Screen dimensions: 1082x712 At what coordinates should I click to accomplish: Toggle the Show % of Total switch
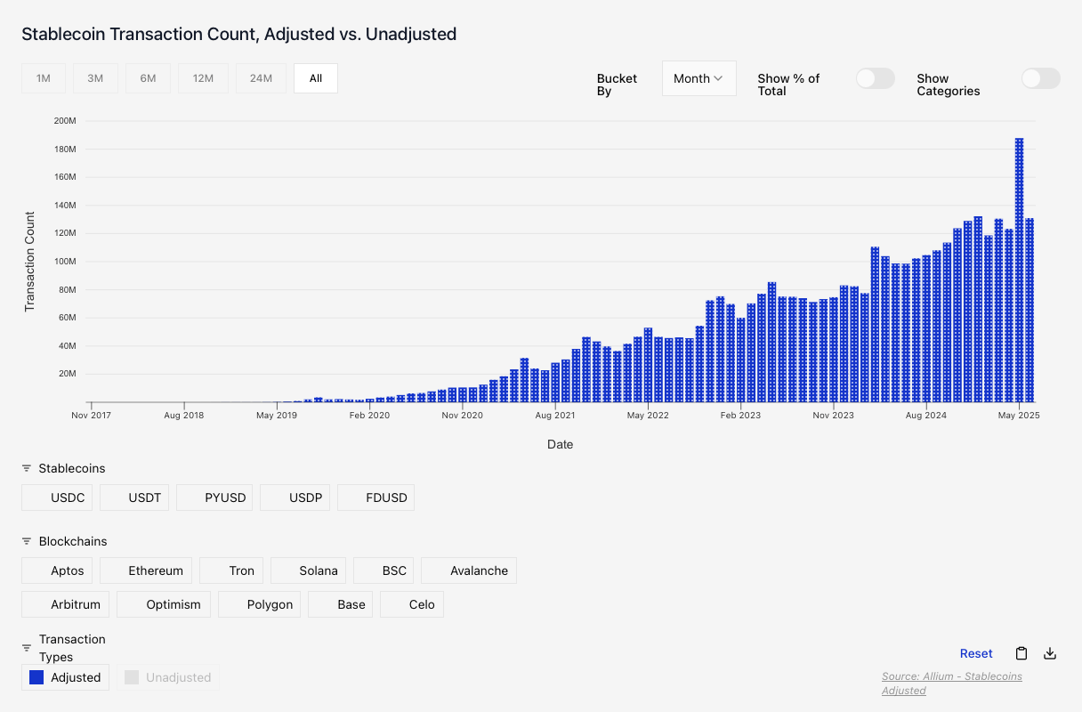(875, 78)
